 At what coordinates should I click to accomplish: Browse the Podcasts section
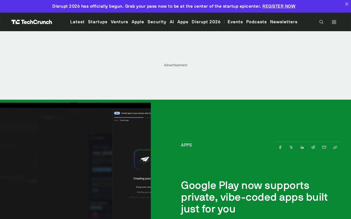click(x=256, y=22)
